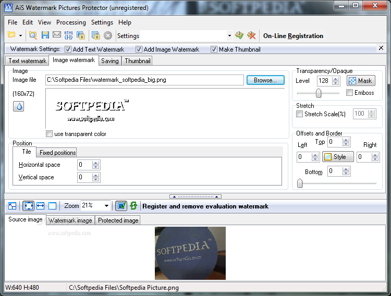Open the File menu
This screenshot has width=391, height=296.
coord(13,22)
